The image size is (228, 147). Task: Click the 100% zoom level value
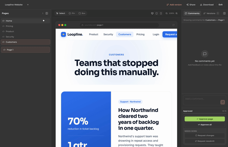click(x=172, y=13)
